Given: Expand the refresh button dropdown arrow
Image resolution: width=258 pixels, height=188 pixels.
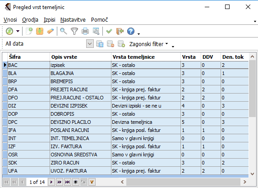Looking at the screenshot, I should (18, 31).
